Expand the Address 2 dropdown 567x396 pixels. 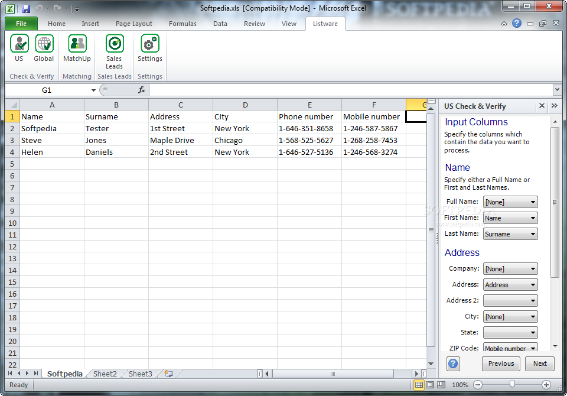click(x=533, y=300)
